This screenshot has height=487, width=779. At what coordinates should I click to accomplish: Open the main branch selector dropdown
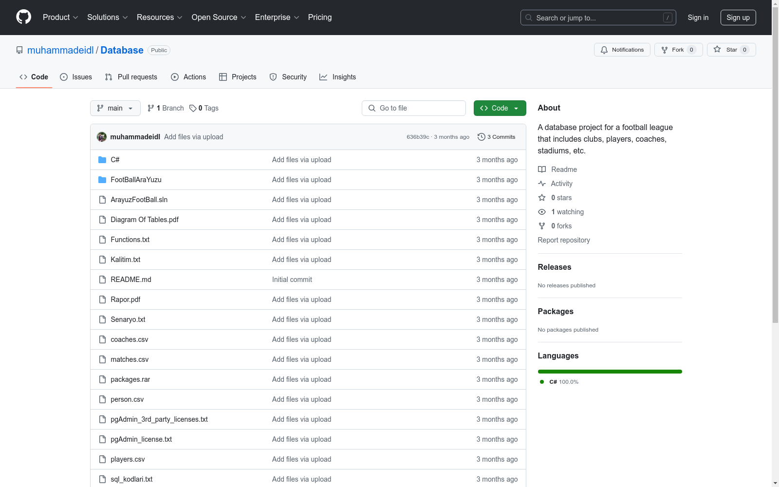click(x=115, y=108)
